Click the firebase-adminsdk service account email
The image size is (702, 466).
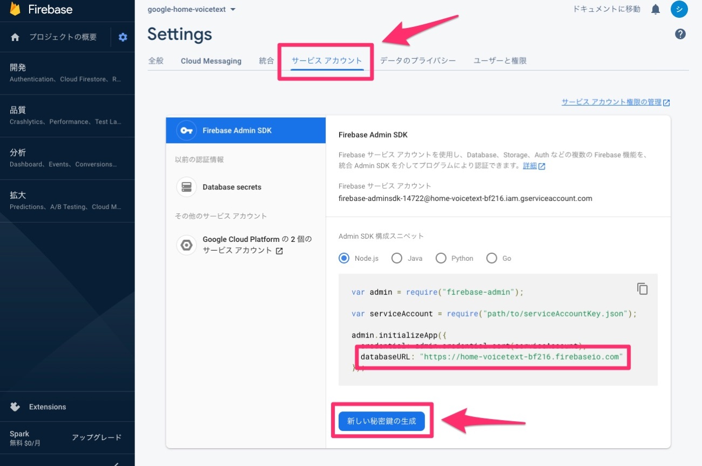(x=465, y=198)
